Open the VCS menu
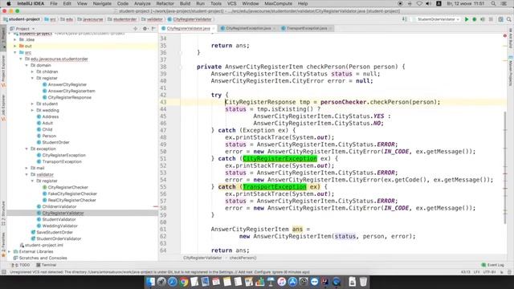Image resolution: width=514 pixels, height=289 pixels. click(231, 3)
